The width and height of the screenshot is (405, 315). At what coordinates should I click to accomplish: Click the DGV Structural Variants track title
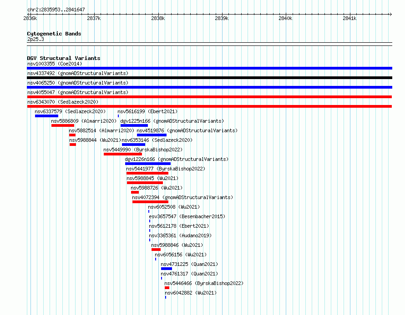[64, 58]
